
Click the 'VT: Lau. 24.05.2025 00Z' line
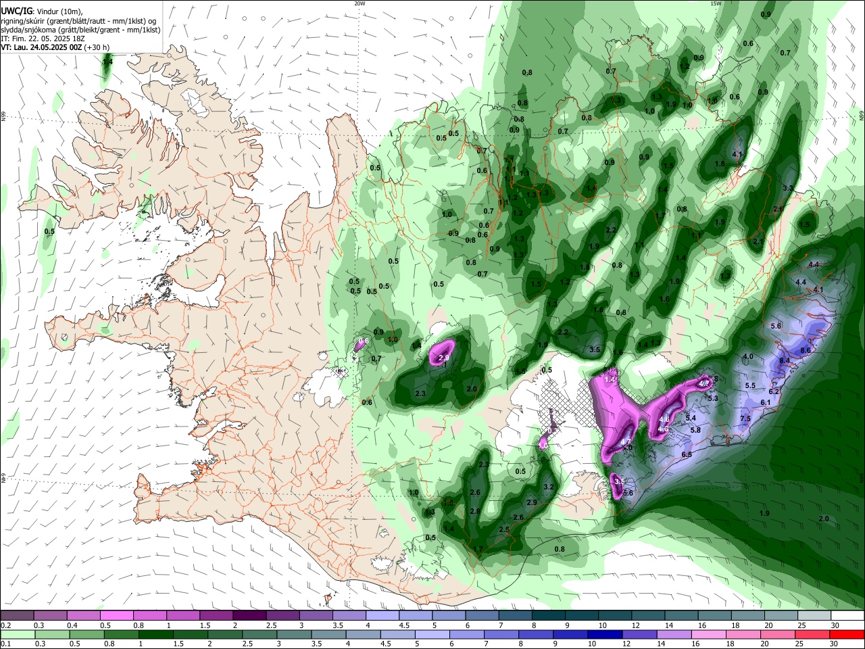click(41, 48)
